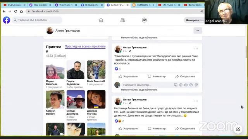
Task: Close the Ангел Грънчаров browser tab
Action: click(x=127, y=5)
